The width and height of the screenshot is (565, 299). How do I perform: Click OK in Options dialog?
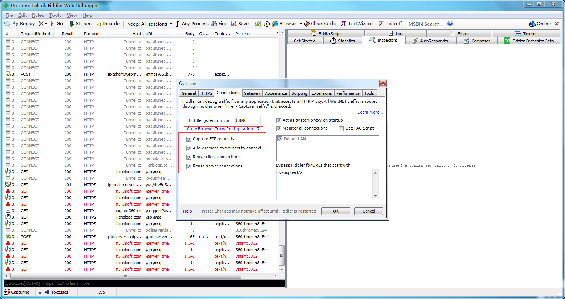(x=336, y=211)
